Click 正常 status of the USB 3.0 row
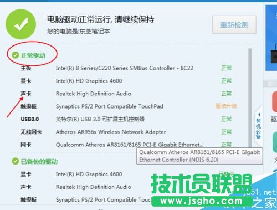The width and height of the screenshot is (277, 210). pyautogui.click(x=226, y=119)
